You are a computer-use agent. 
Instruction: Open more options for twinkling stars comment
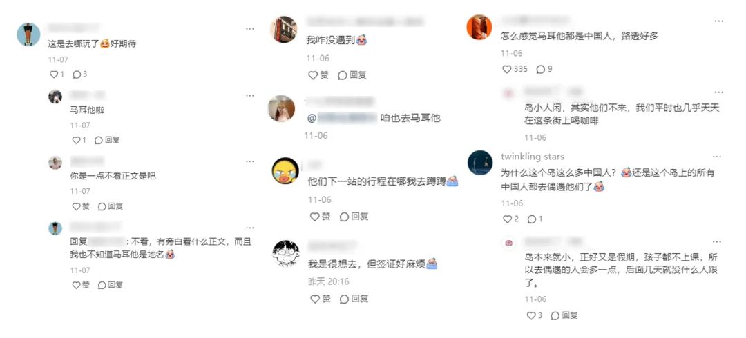[716, 157]
